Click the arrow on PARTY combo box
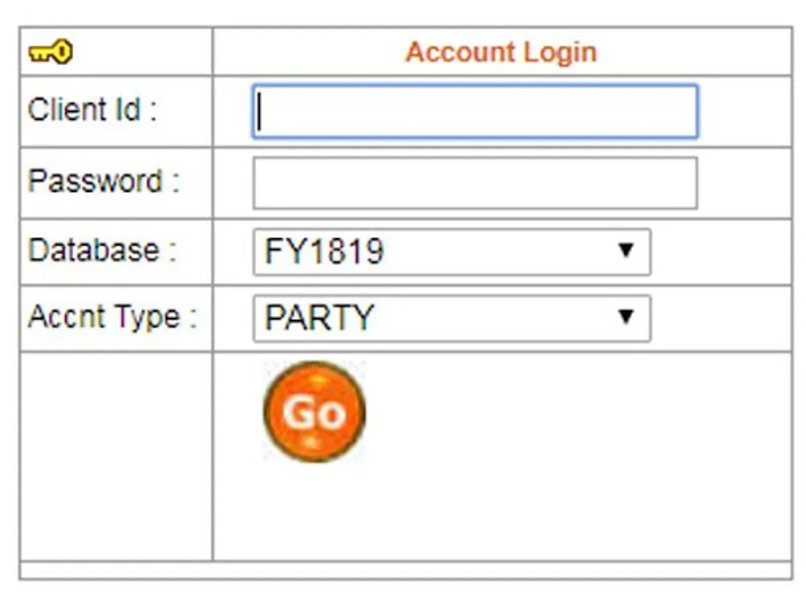Viewport: 806px width, 593px height. (625, 318)
